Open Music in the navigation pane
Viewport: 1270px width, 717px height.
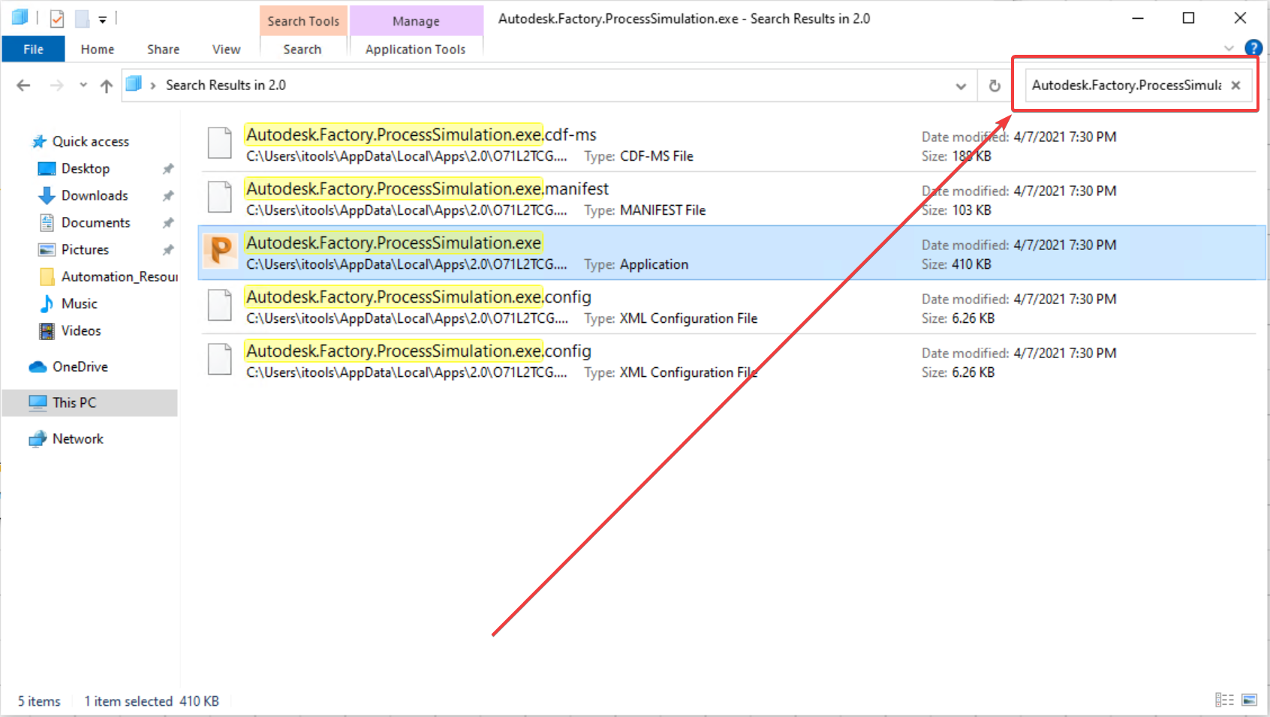coord(79,304)
